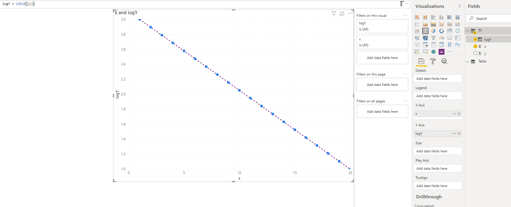Collapse the T1 table in Fields

click(x=467, y=31)
